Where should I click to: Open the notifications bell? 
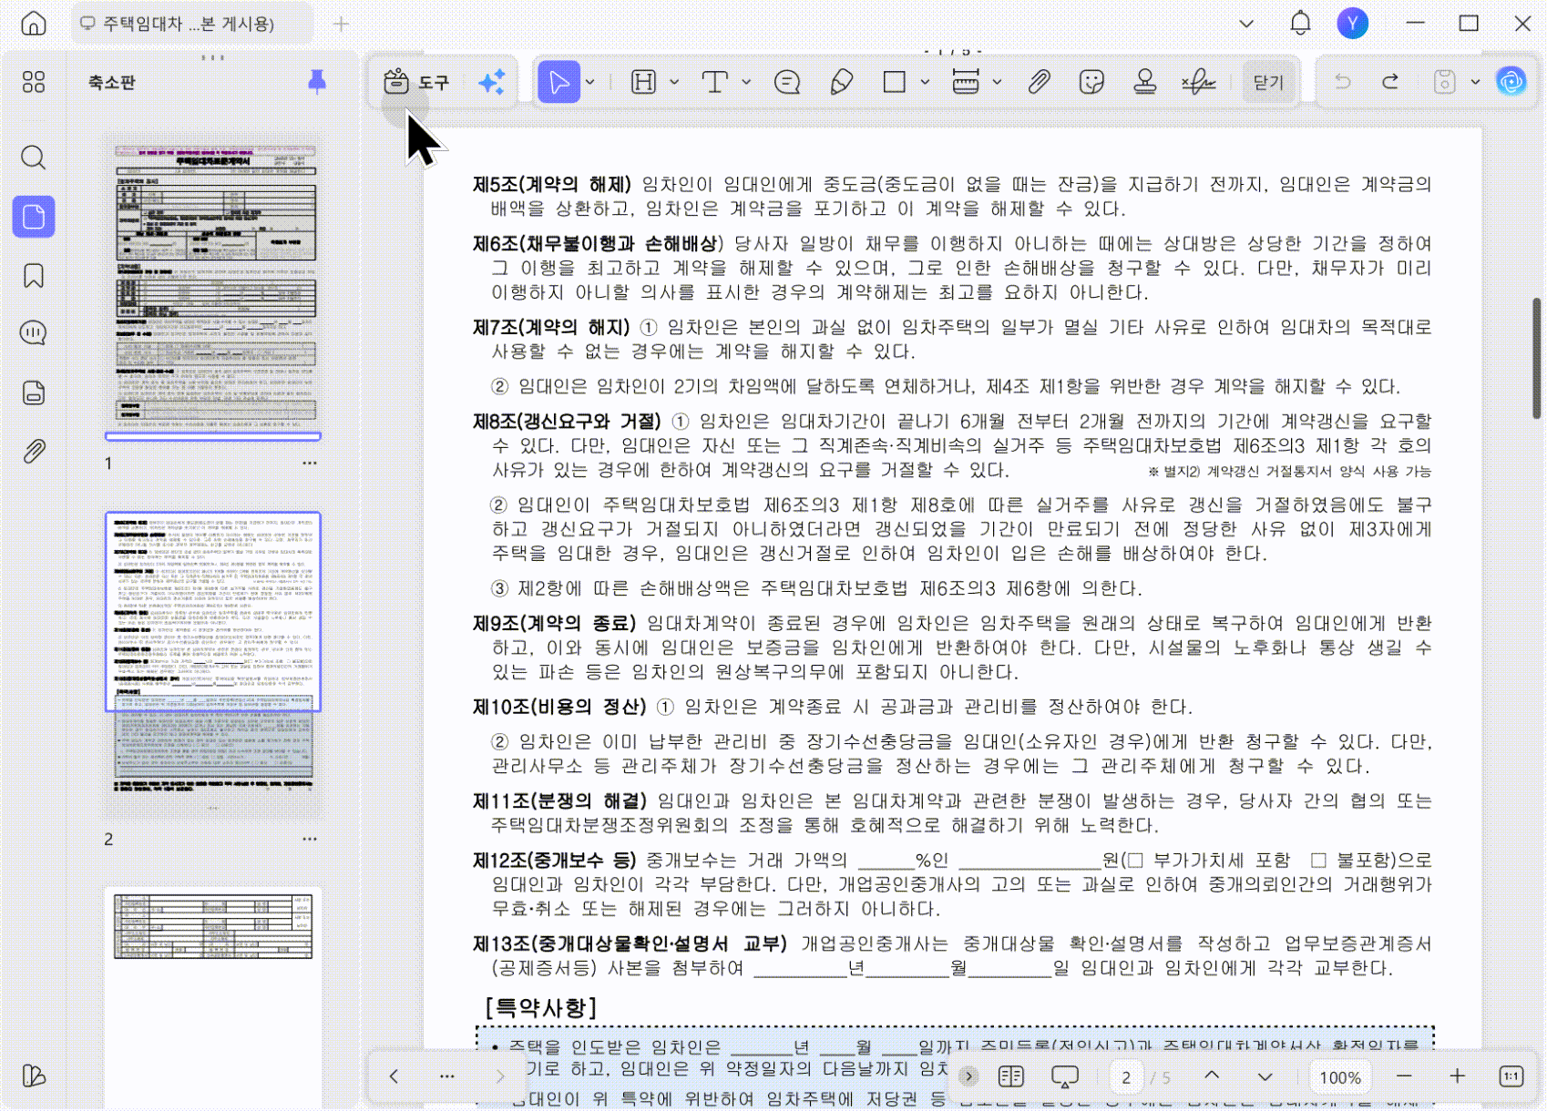pyautogui.click(x=1300, y=24)
